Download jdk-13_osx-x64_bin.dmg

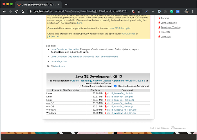(x=119, y=103)
